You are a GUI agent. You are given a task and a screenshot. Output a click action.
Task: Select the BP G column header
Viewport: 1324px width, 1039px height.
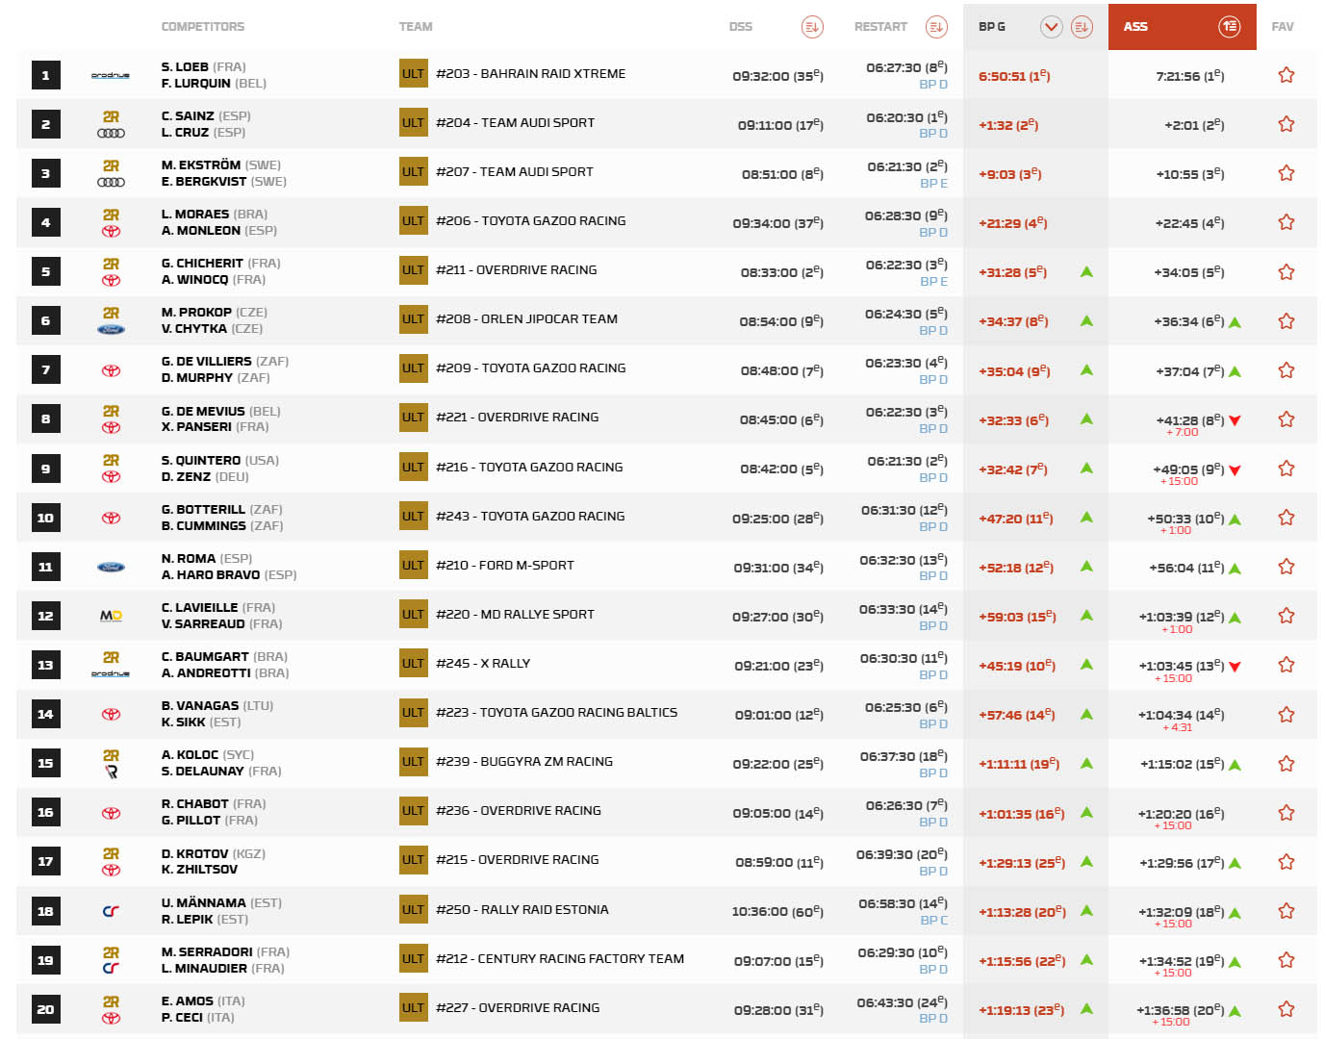pyautogui.click(x=992, y=27)
